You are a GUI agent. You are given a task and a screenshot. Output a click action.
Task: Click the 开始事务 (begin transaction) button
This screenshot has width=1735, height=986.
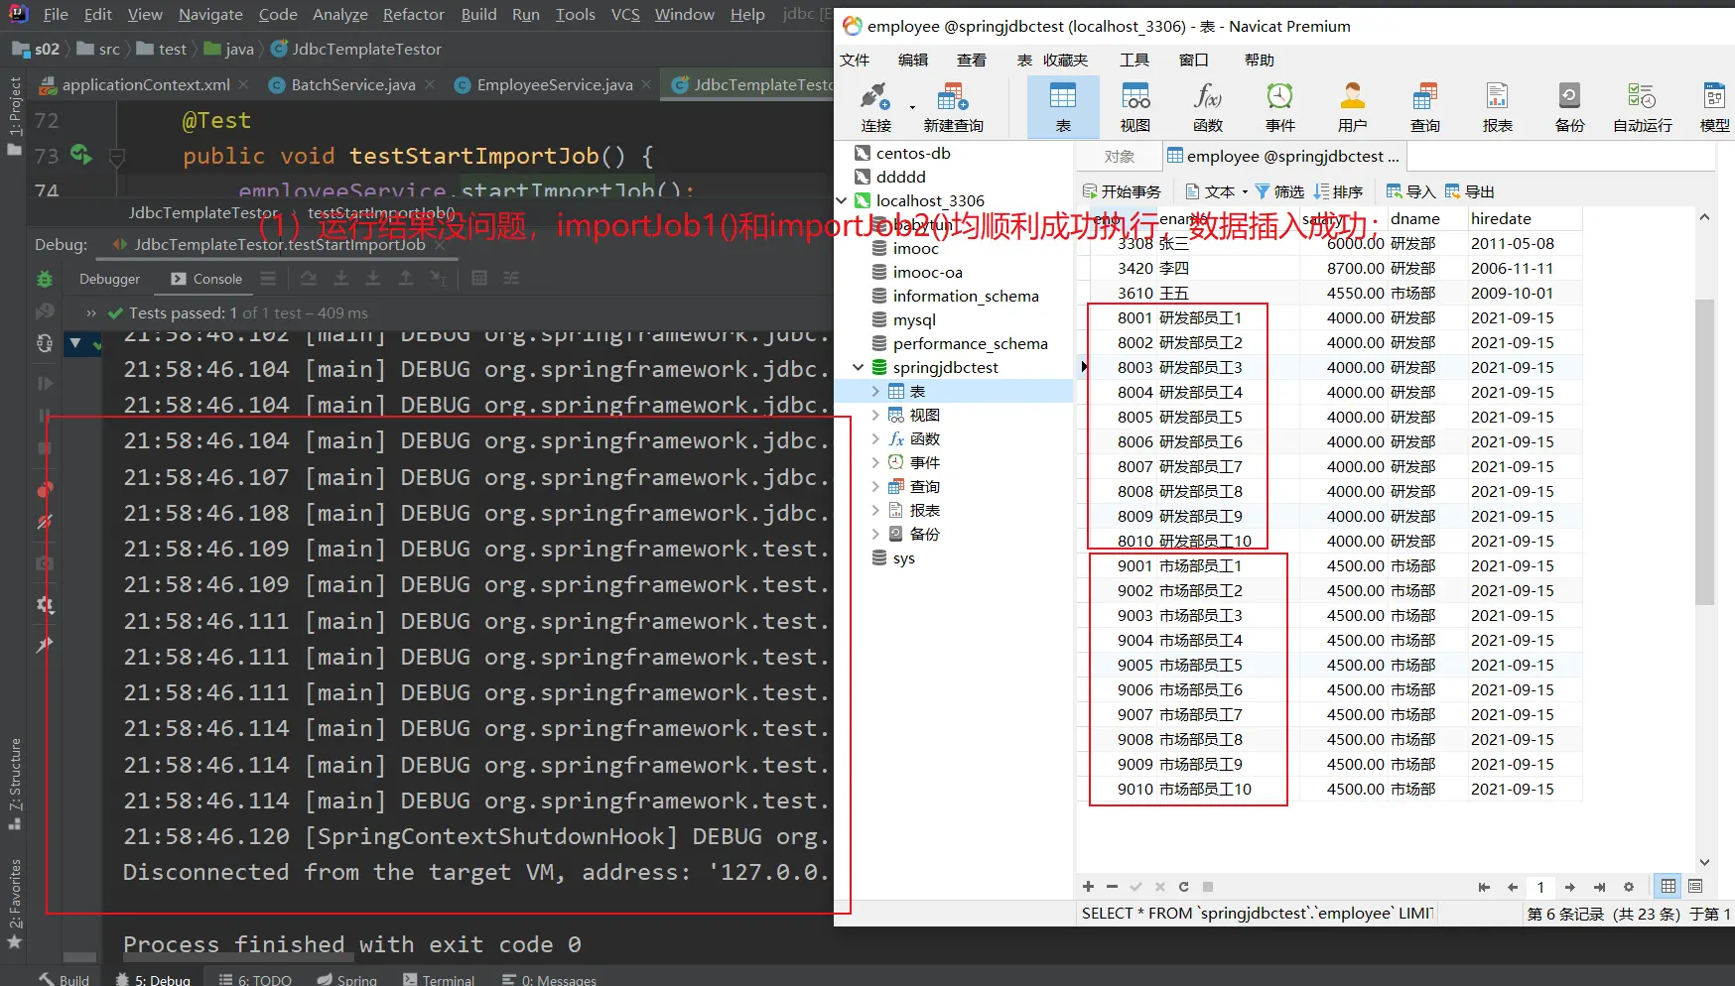(1122, 191)
